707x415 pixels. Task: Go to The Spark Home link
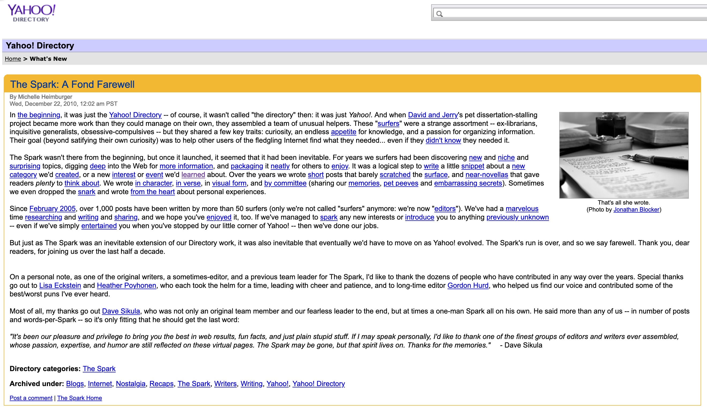pos(79,398)
